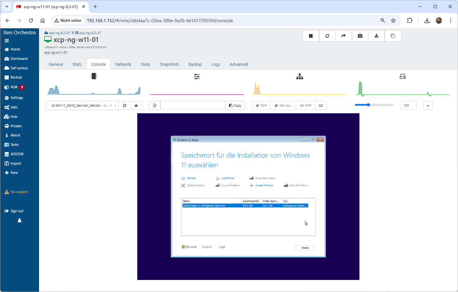Take a snapshot using the camera icon
This screenshot has height=292, width=458.
pos(360,36)
